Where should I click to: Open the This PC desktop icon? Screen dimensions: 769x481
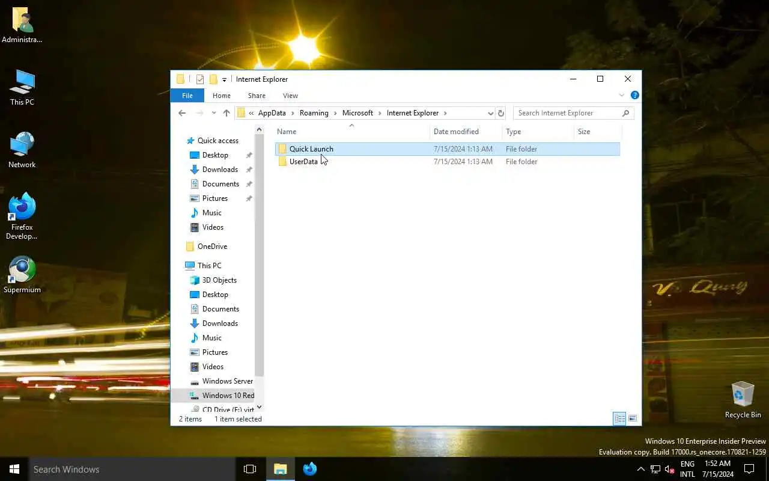[x=22, y=88]
